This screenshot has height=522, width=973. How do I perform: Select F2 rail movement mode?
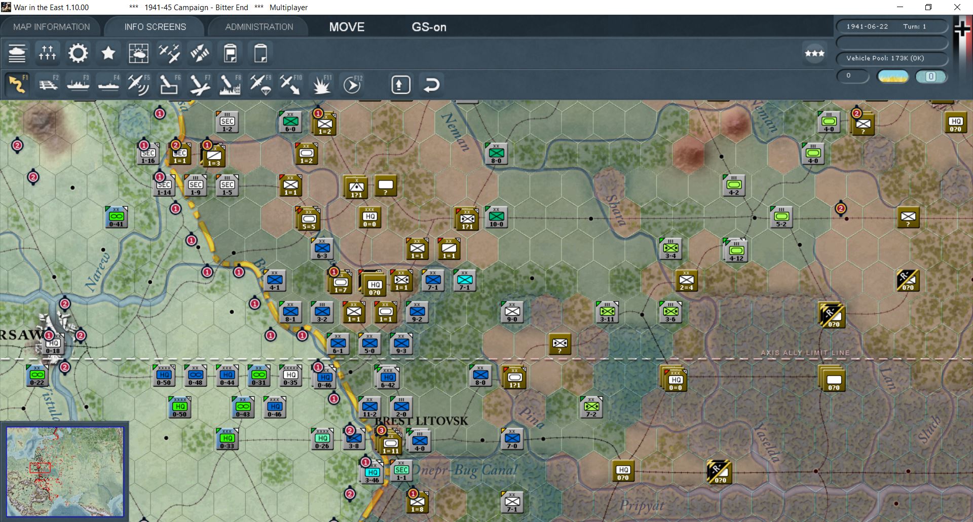click(48, 85)
